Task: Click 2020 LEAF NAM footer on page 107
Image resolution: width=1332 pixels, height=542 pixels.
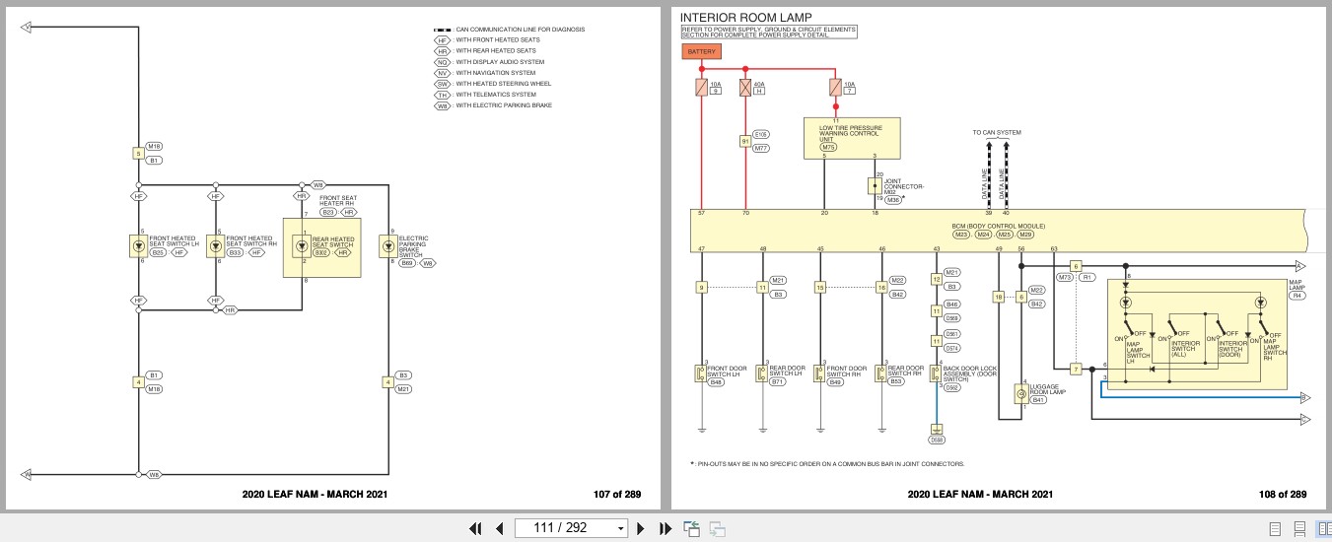Action: 314,495
